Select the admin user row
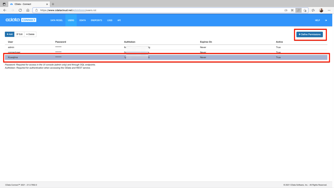334x188 pixels. point(166,47)
